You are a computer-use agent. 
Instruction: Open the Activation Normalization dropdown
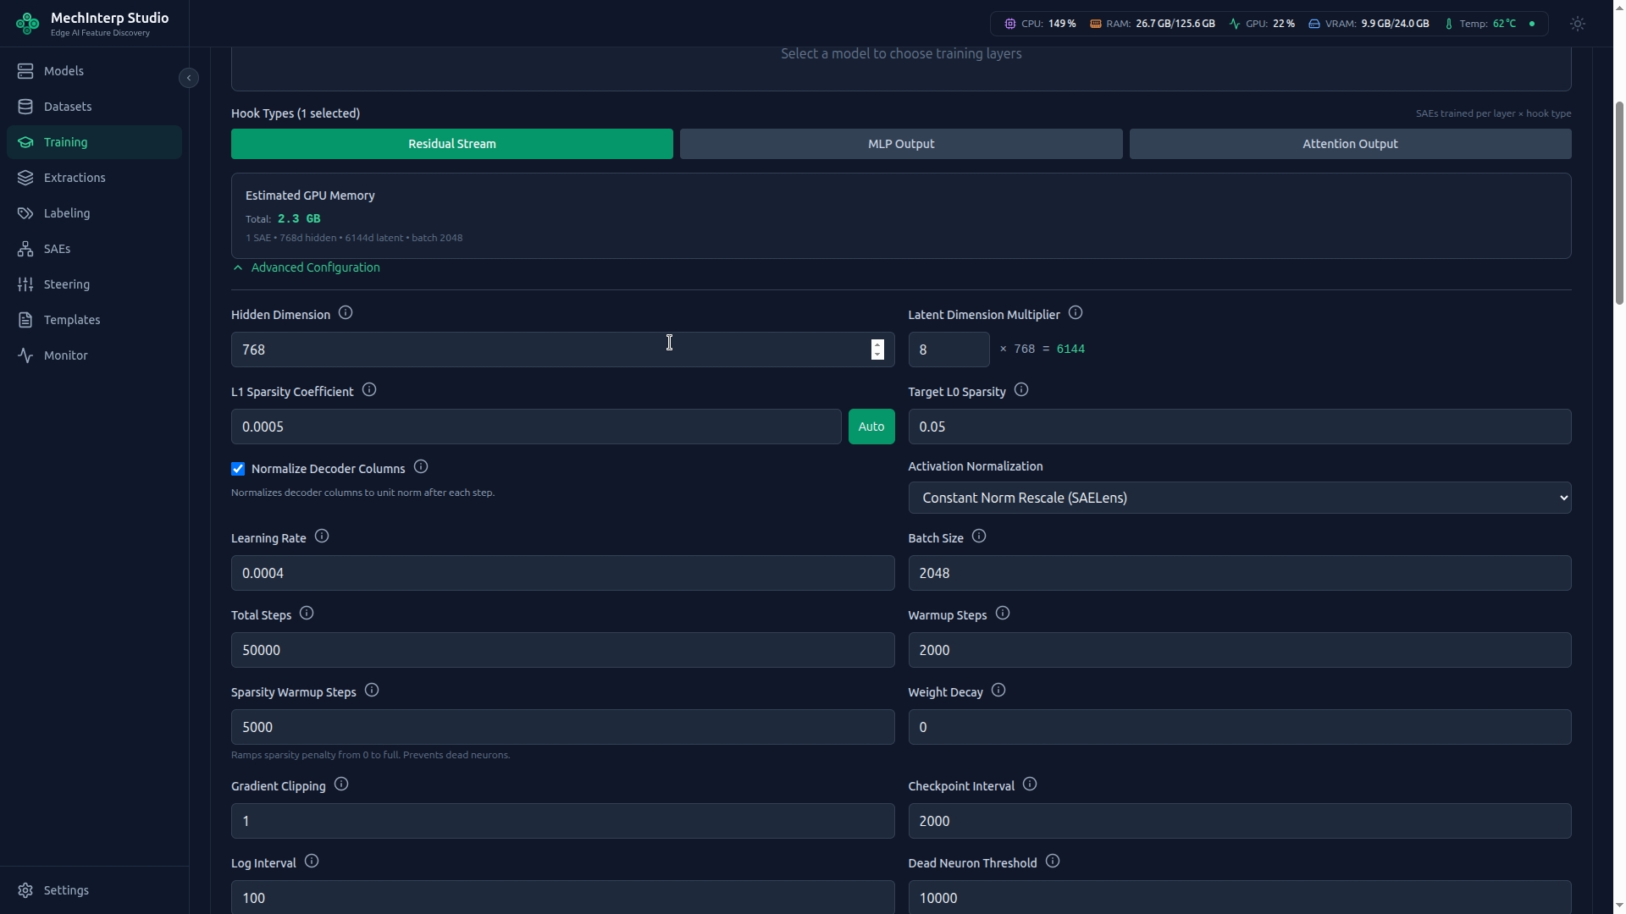pyautogui.click(x=1240, y=498)
